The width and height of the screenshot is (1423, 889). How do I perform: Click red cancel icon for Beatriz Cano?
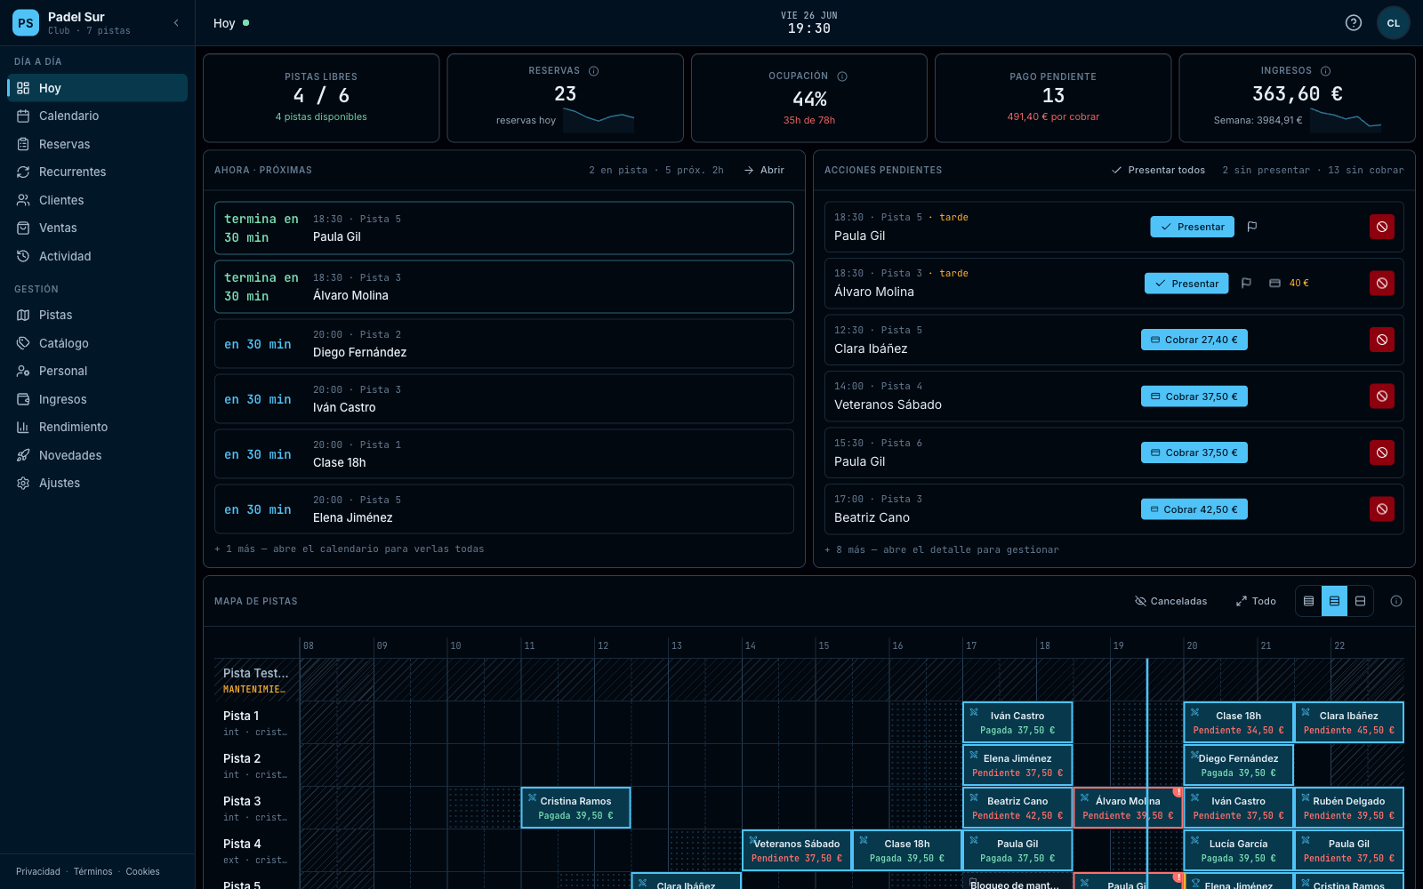pos(1382,509)
